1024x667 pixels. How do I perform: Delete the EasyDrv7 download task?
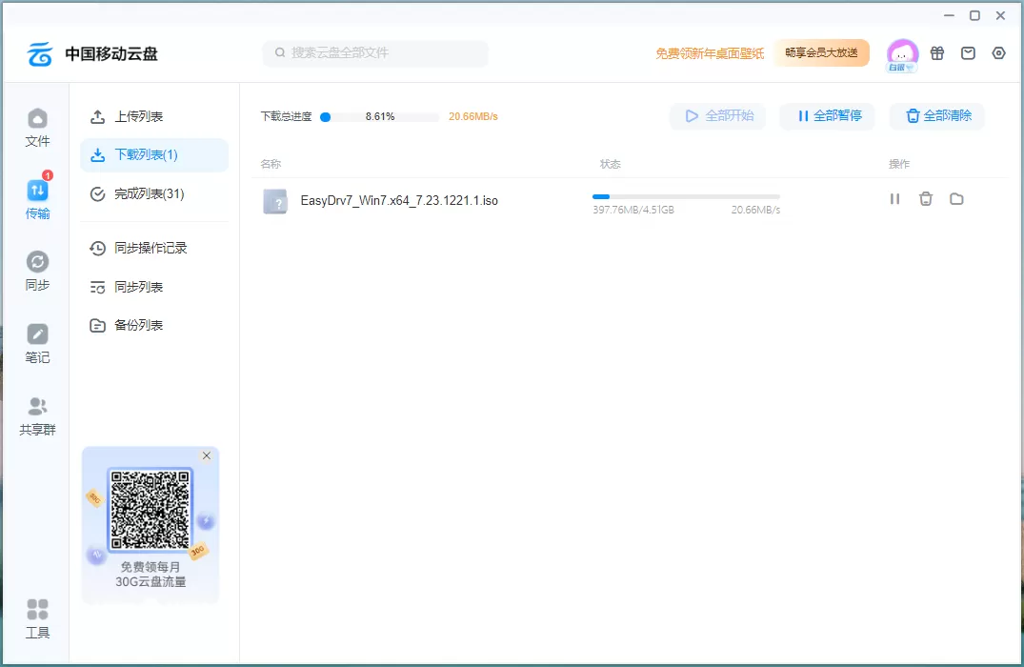925,199
